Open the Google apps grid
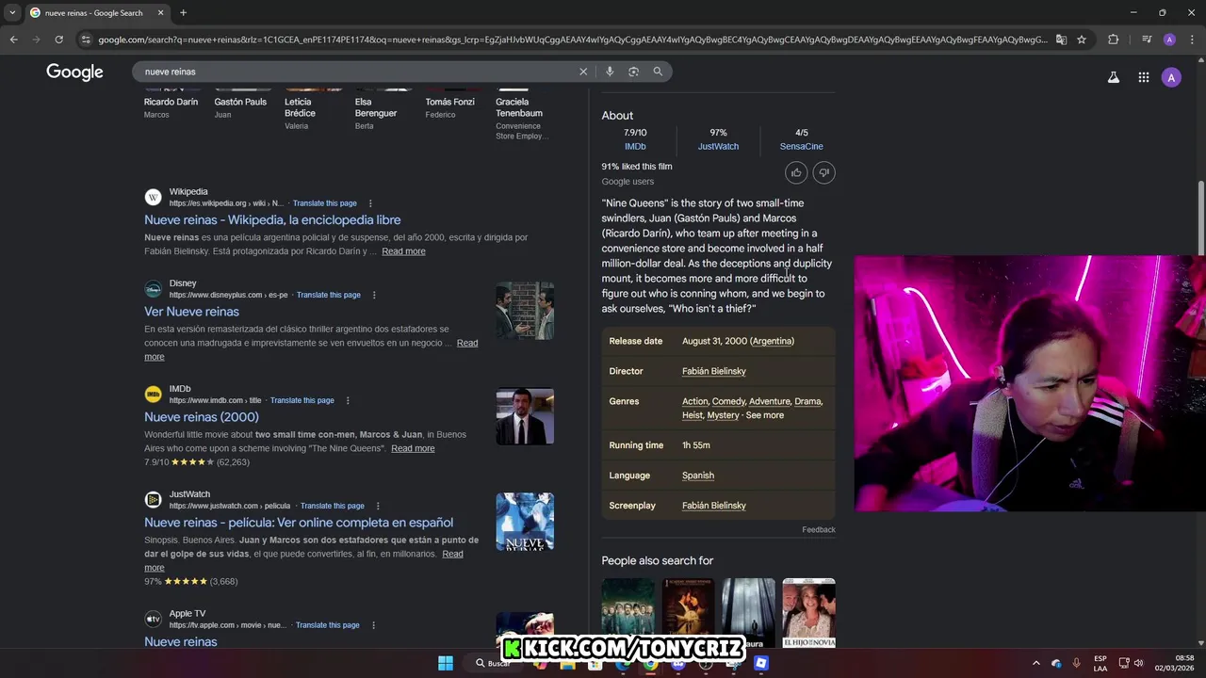The image size is (1206, 678). (x=1143, y=78)
